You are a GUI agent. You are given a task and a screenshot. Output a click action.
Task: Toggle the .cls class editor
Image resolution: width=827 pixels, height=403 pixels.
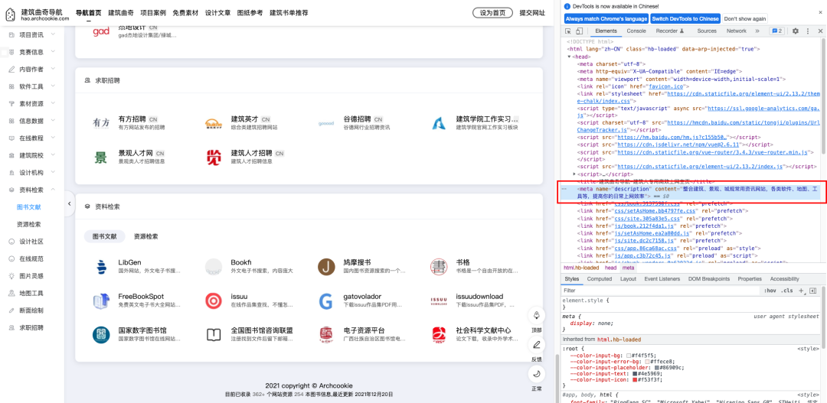787,291
